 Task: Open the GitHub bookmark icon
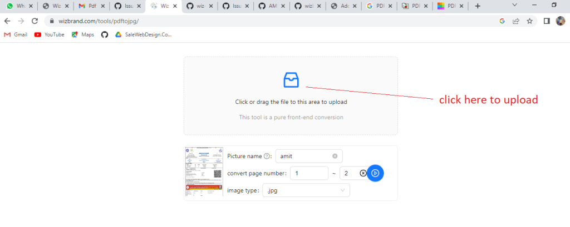click(105, 34)
